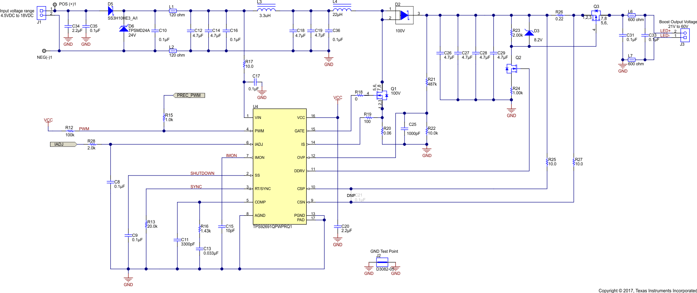Click the COMP pin label on U4

click(260, 202)
